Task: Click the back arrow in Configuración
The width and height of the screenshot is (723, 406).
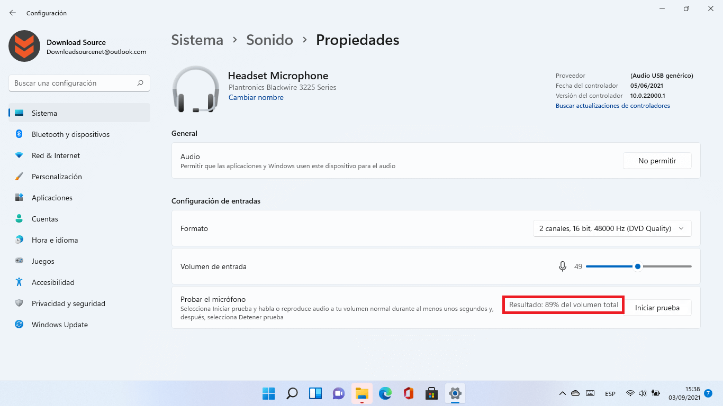Action: (x=13, y=13)
